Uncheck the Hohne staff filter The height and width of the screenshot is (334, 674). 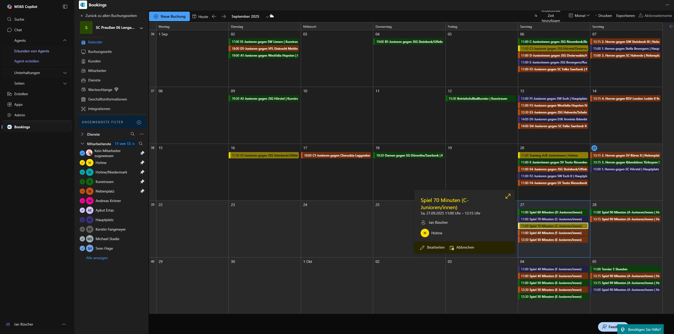click(82, 163)
